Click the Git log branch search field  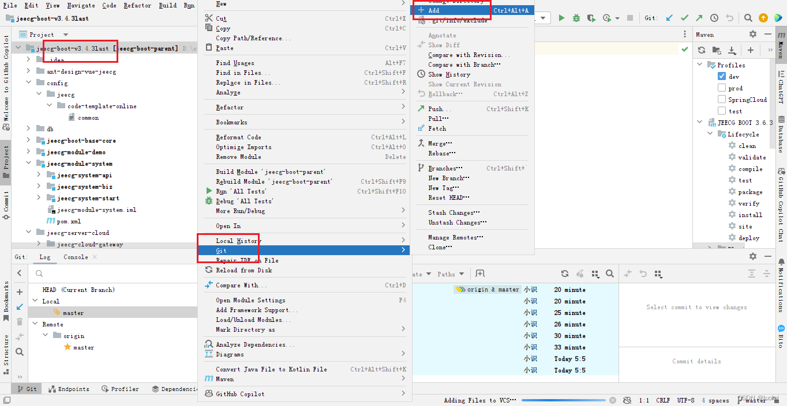[x=113, y=274]
